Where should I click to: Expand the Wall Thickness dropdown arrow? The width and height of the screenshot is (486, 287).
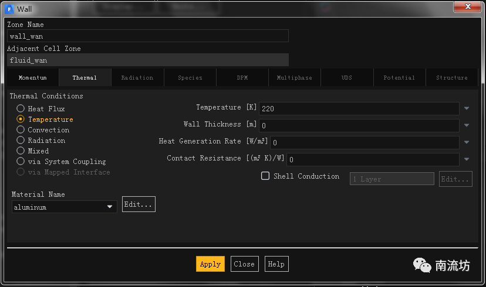coord(467,125)
